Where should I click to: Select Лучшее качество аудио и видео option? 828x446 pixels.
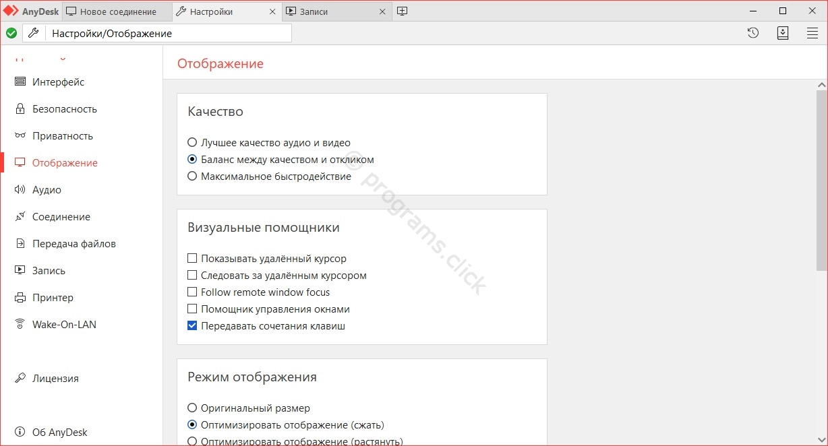coord(192,143)
